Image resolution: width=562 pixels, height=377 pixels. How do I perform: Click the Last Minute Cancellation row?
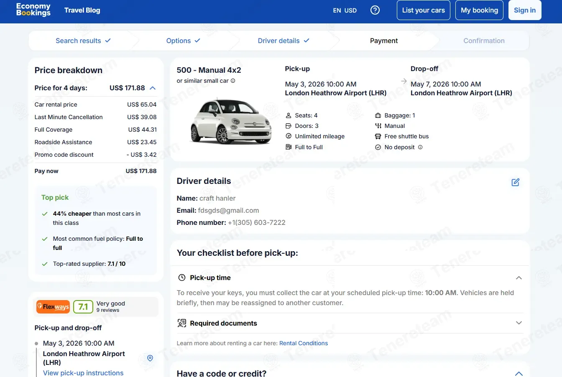tap(95, 117)
